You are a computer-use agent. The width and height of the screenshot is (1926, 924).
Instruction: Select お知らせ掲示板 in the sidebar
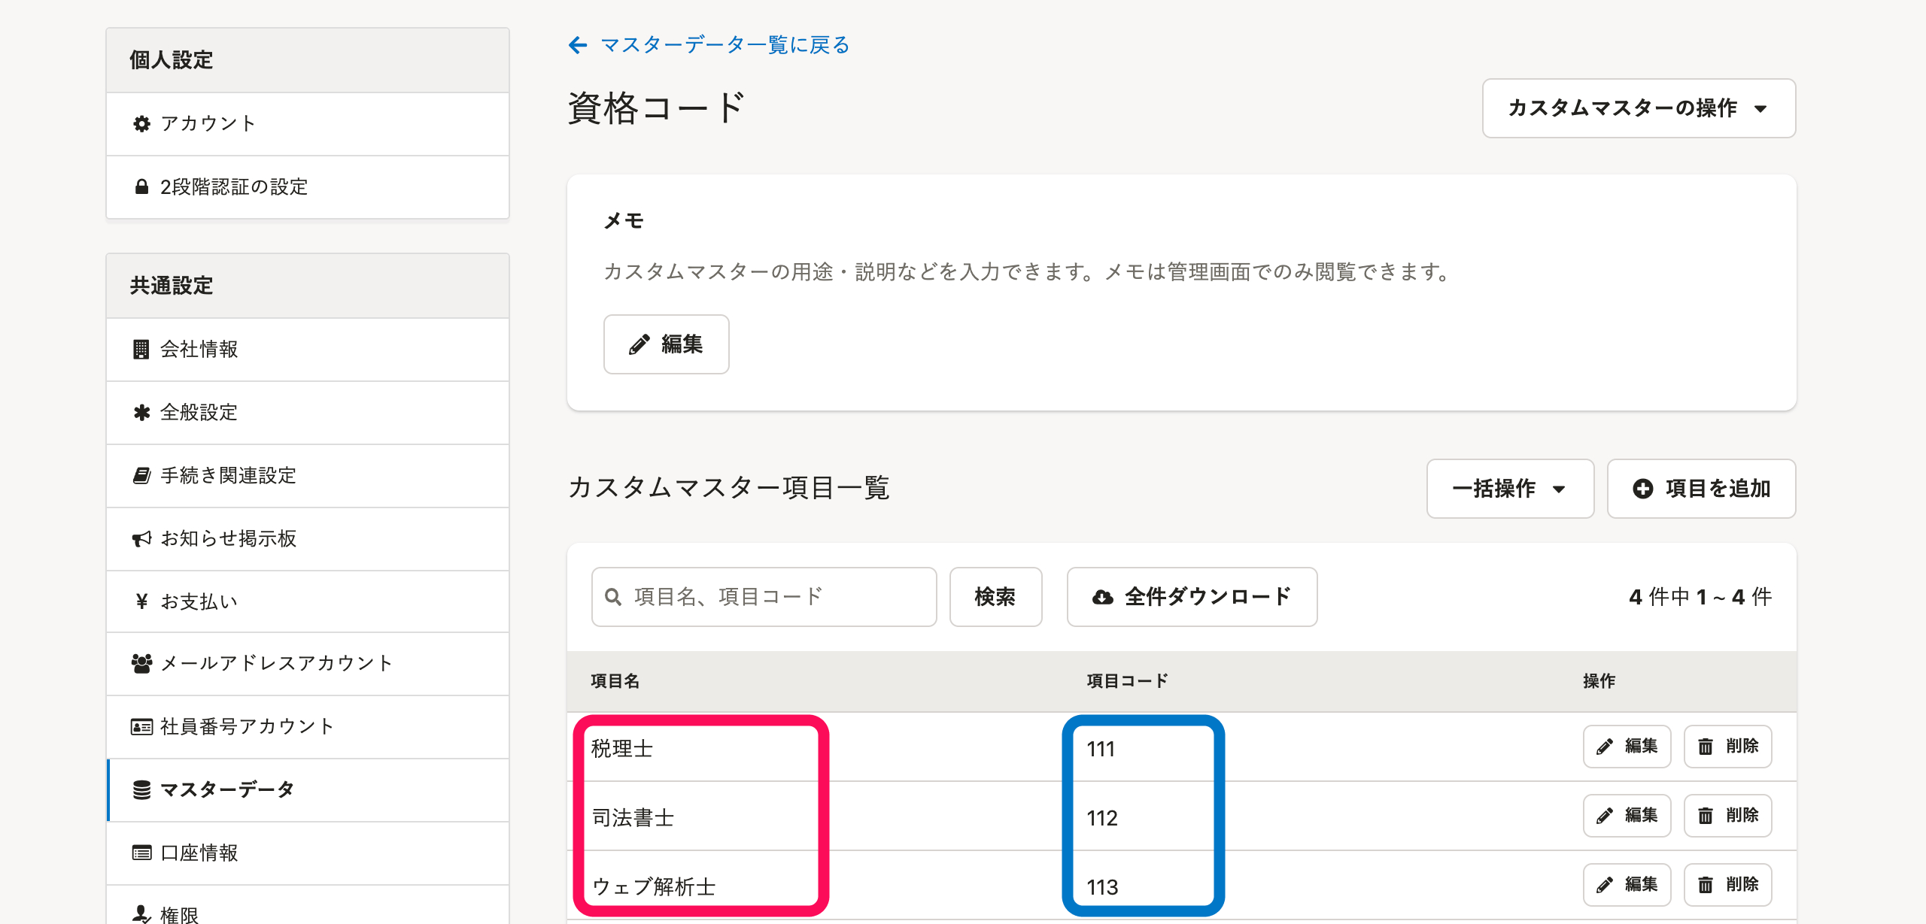(x=308, y=538)
